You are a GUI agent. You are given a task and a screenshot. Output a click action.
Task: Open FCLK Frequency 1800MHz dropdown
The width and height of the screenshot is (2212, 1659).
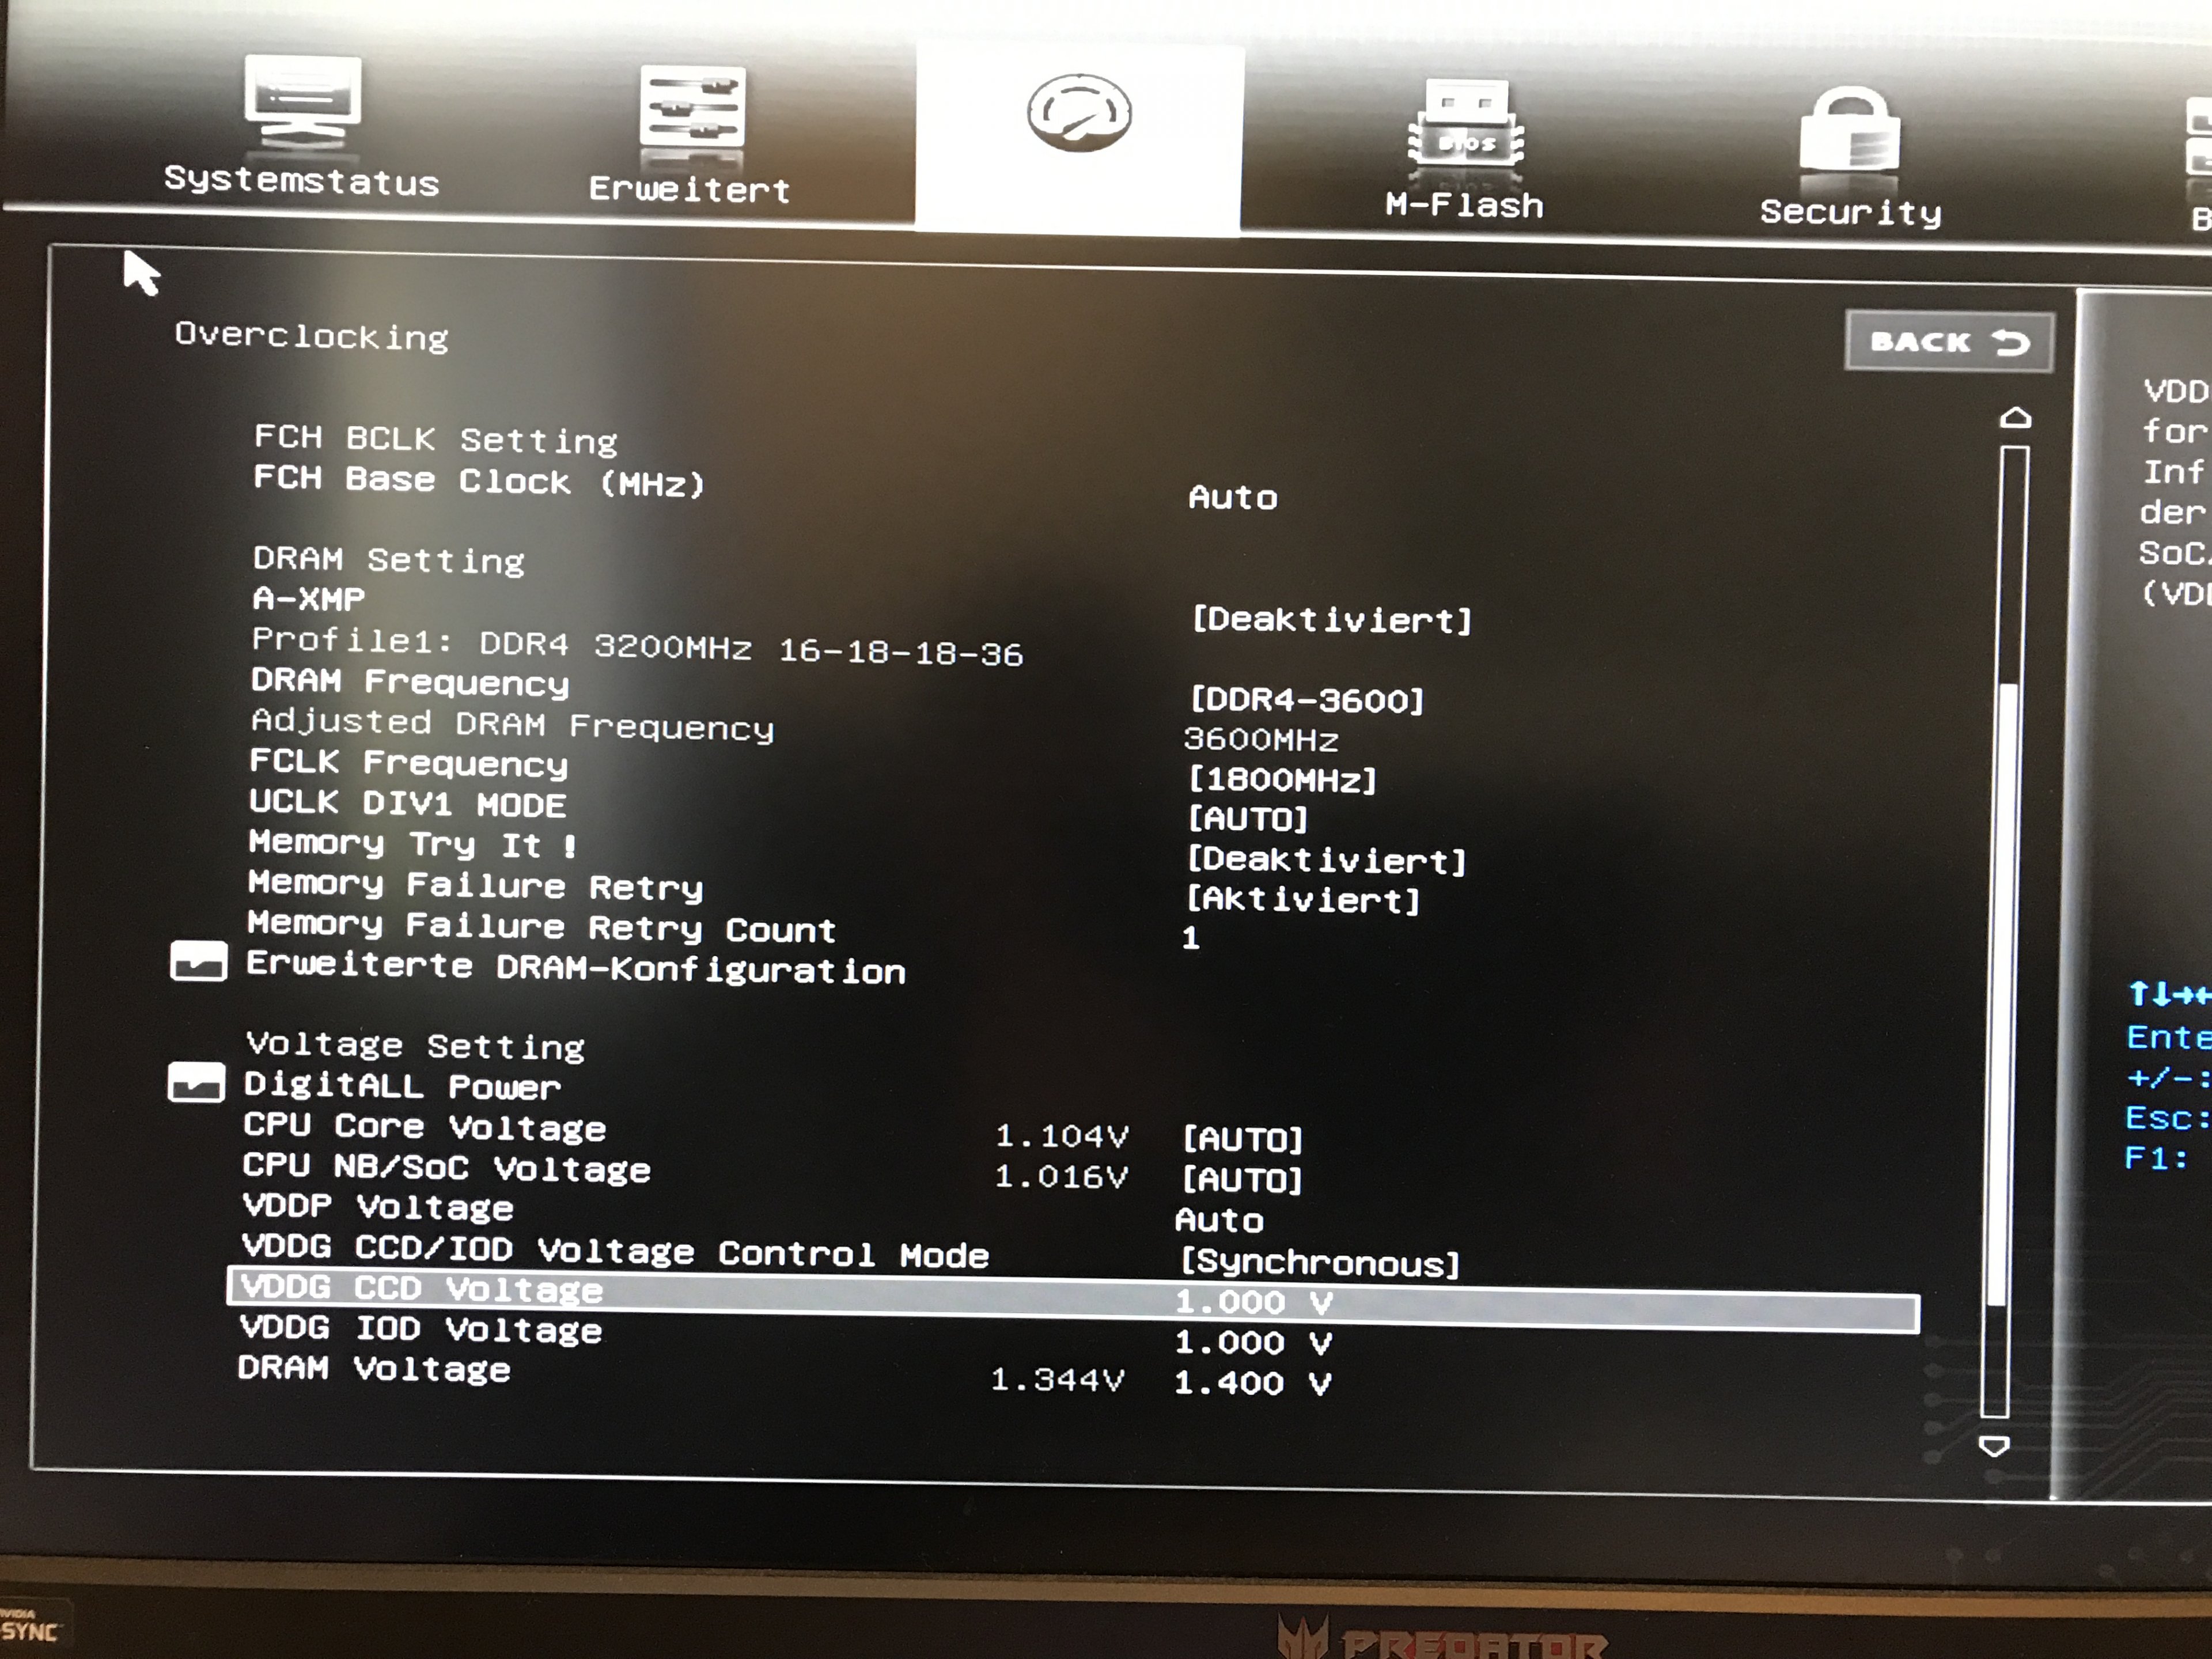tap(1282, 780)
